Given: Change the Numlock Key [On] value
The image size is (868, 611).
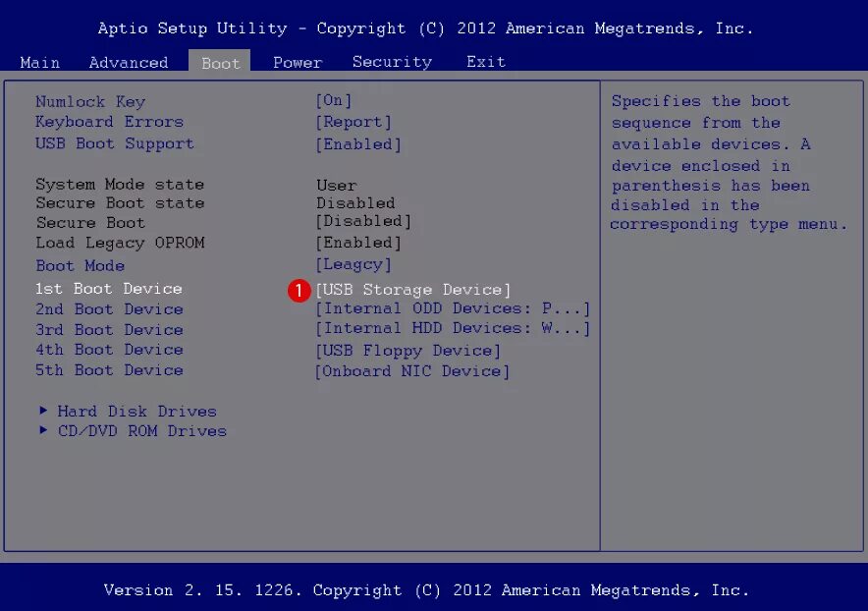Looking at the screenshot, I should 333,100.
